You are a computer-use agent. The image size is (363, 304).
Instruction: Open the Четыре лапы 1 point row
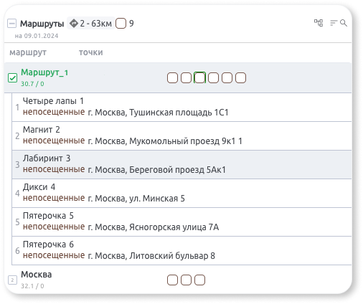click(181, 107)
